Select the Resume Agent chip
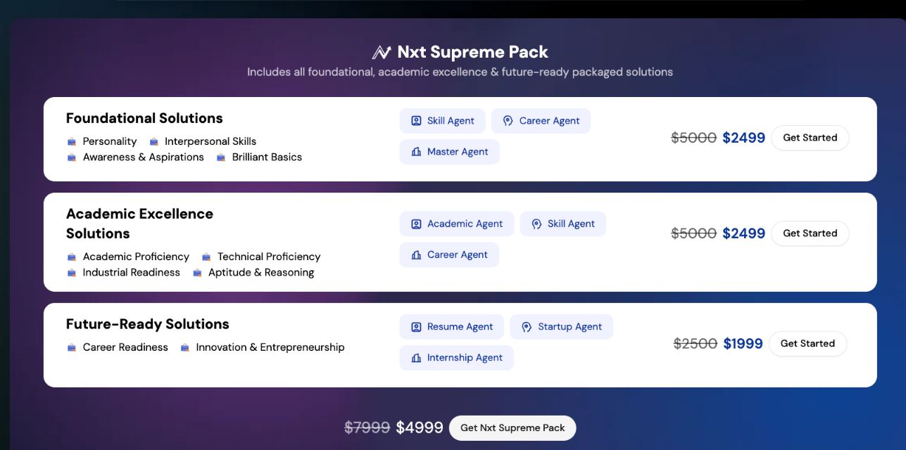906x450 pixels. click(x=451, y=327)
